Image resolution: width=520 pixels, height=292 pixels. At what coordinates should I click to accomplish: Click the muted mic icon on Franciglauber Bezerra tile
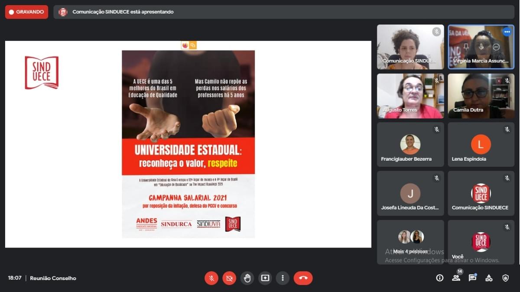pos(436,130)
